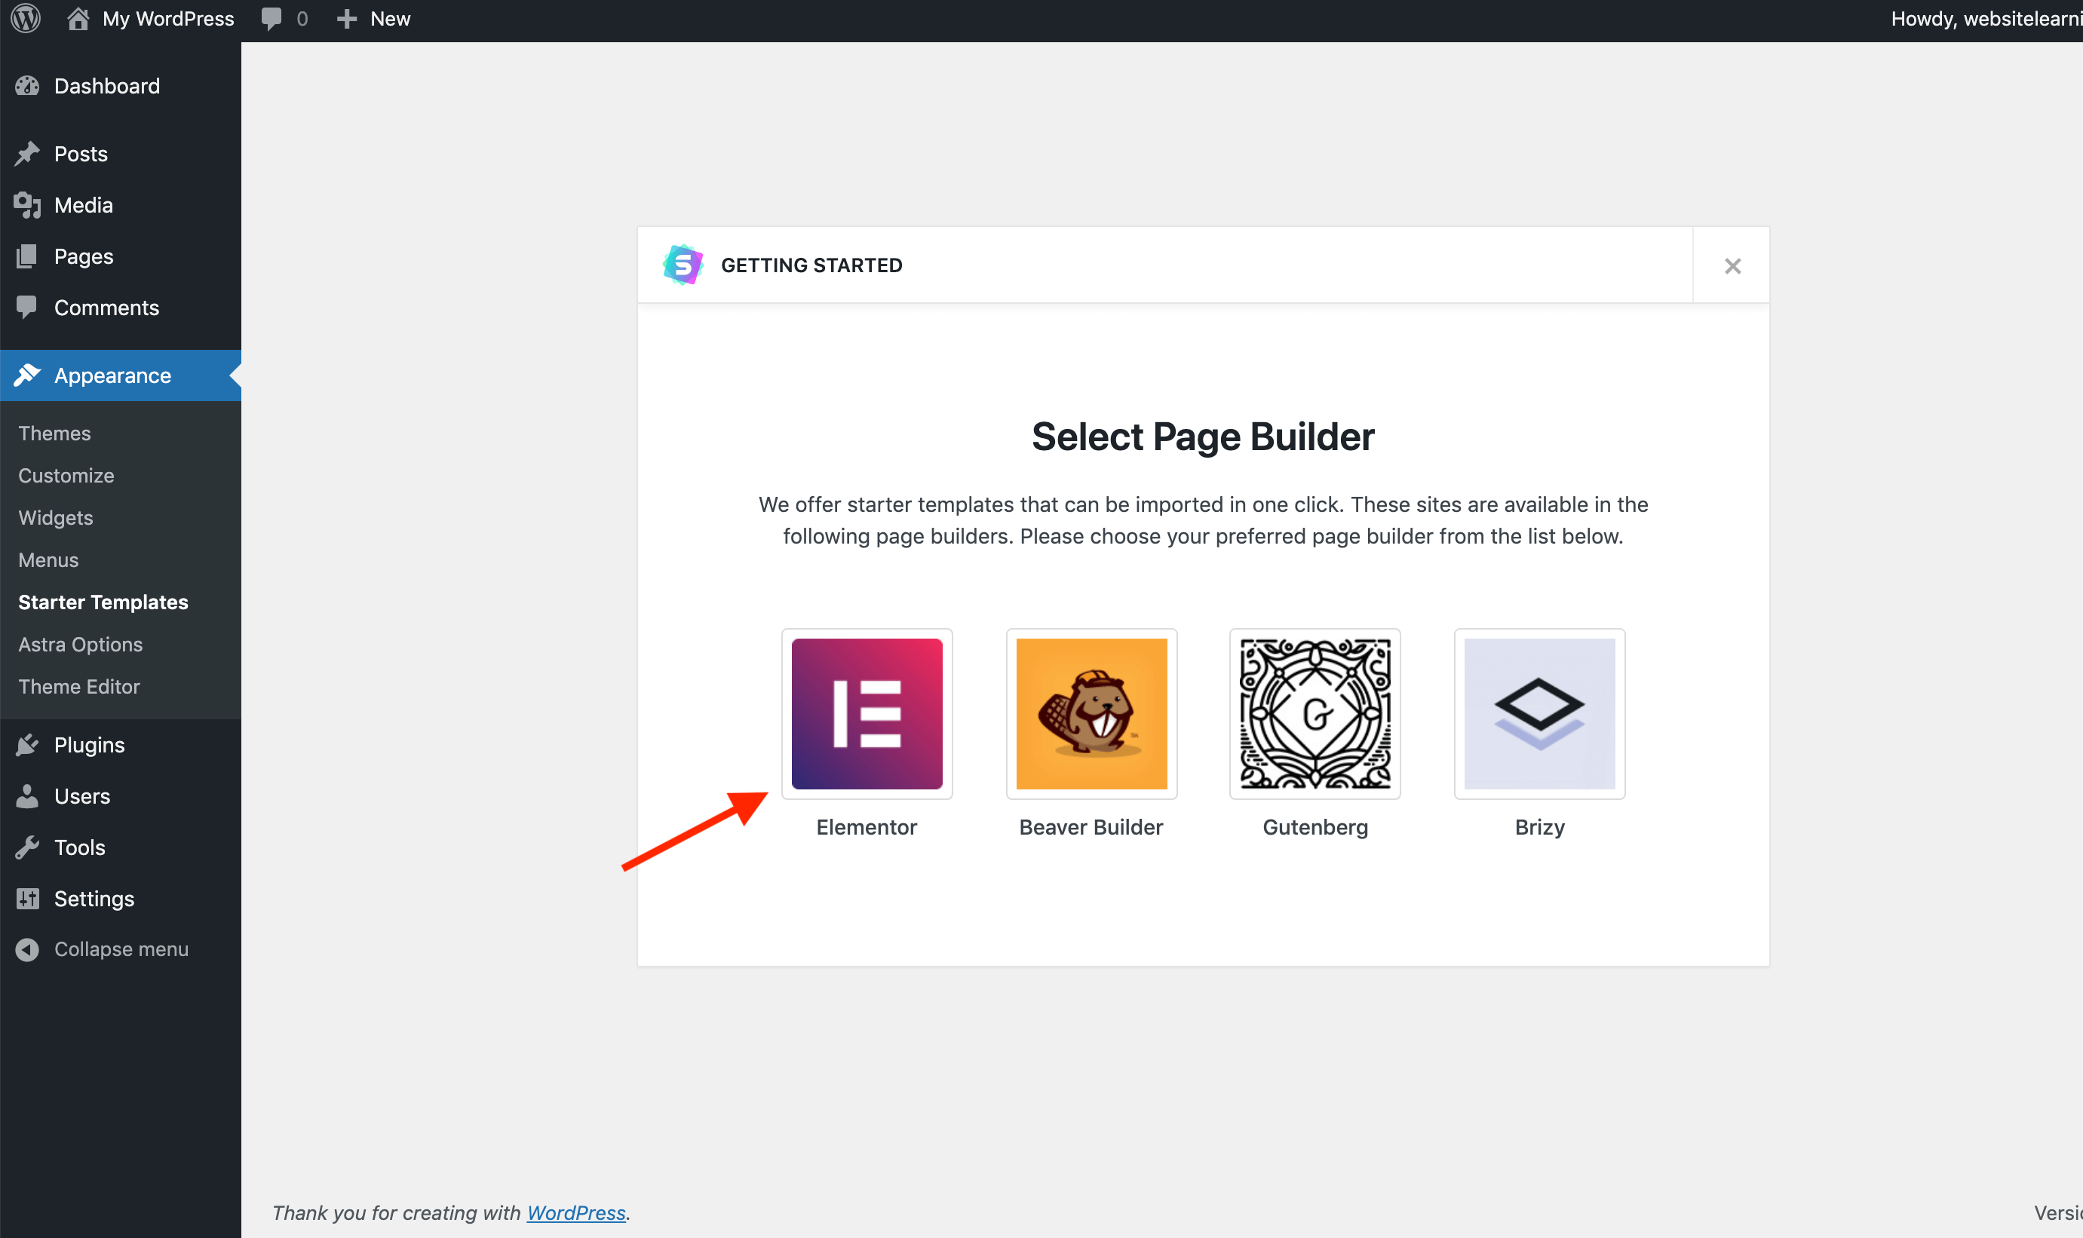
Task: Open the Pages menu
Action: pos(121,256)
